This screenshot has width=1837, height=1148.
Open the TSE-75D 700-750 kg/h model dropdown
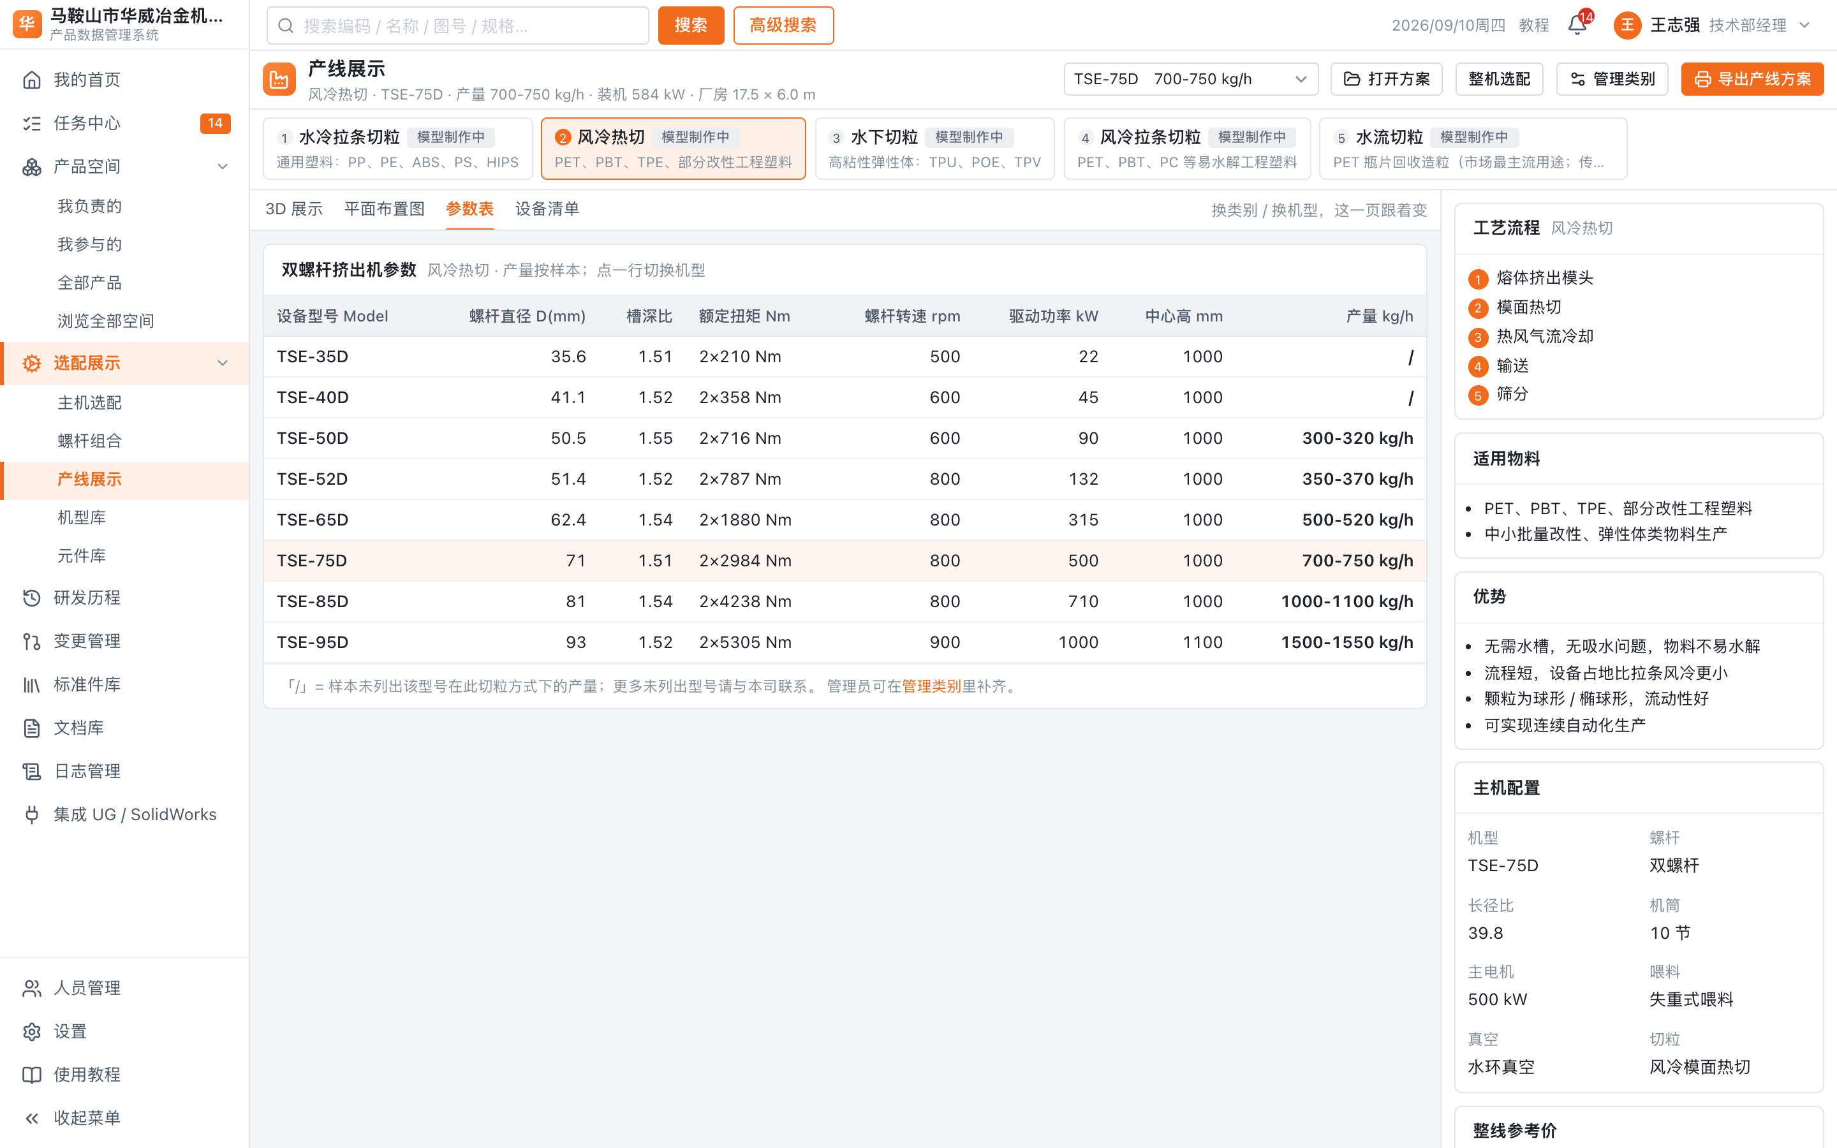point(1190,79)
